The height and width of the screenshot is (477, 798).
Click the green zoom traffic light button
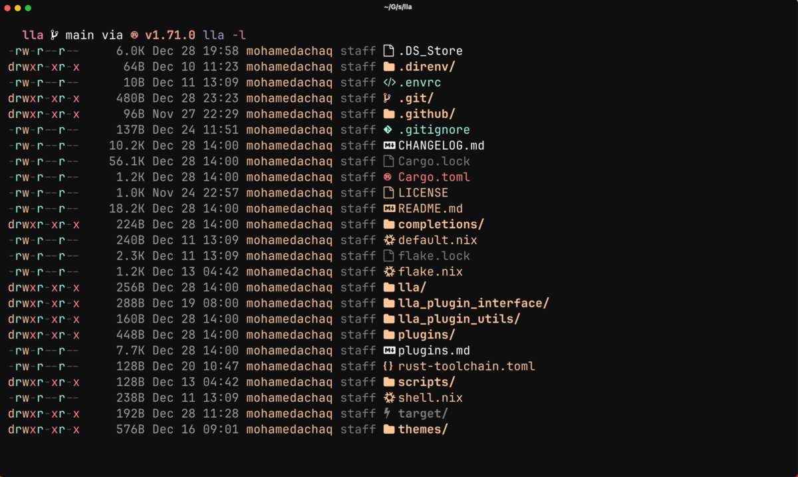point(28,7)
